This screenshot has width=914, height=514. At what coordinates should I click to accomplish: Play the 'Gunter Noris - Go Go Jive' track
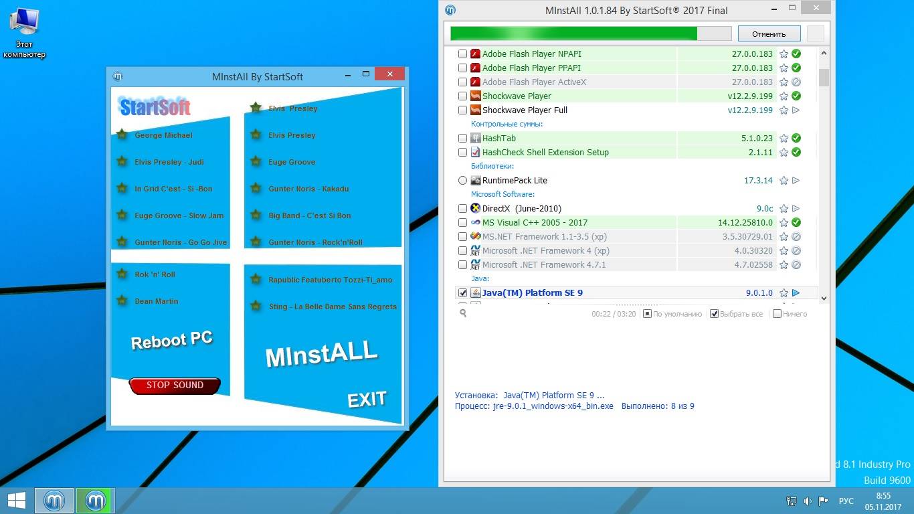181,242
